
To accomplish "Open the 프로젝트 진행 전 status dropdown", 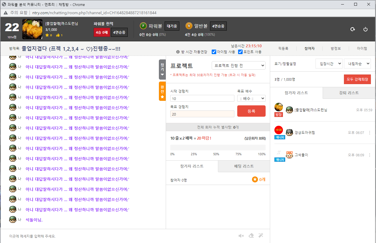I will coord(238,65).
